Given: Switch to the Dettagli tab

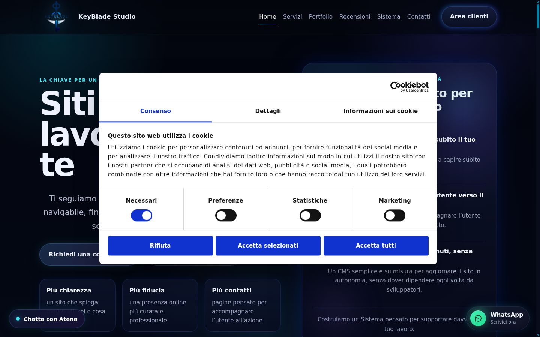Looking at the screenshot, I should [x=268, y=111].
